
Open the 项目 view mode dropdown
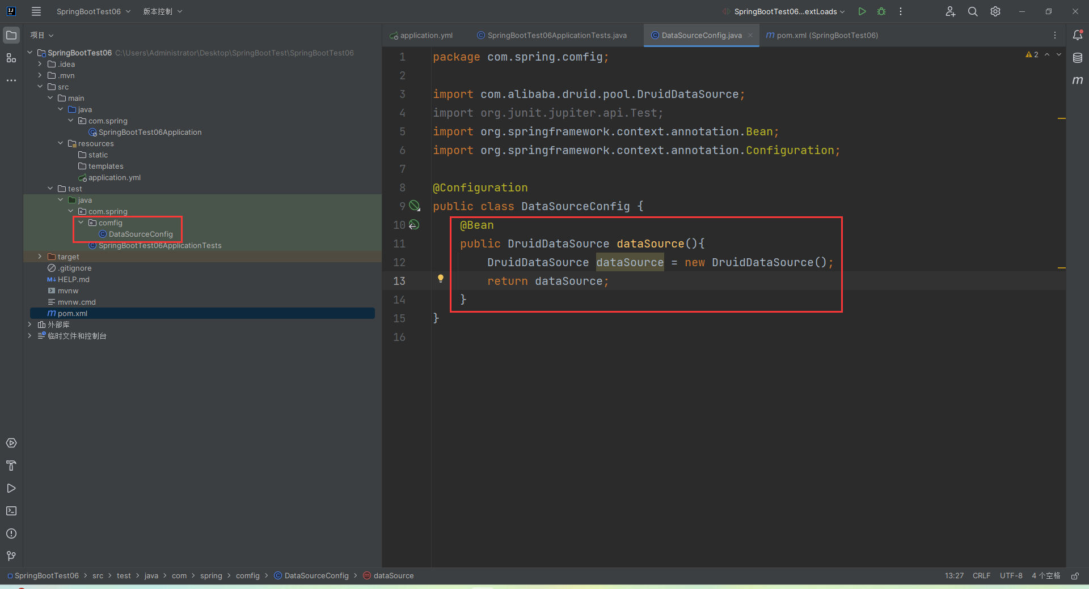click(42, 35)
